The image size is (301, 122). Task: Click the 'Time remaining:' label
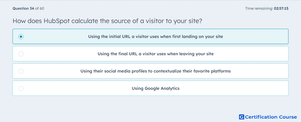tap(259, 8)
